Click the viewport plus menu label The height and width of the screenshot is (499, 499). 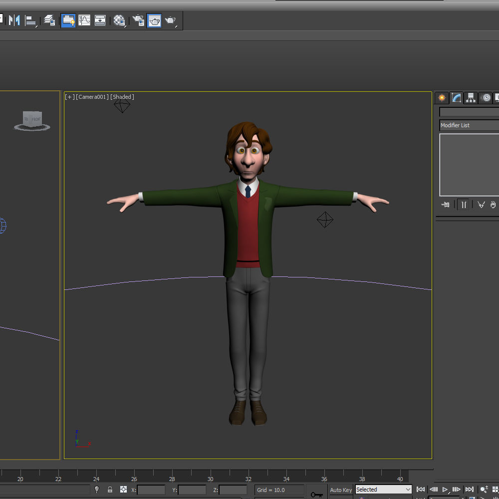tap(70, 97)
